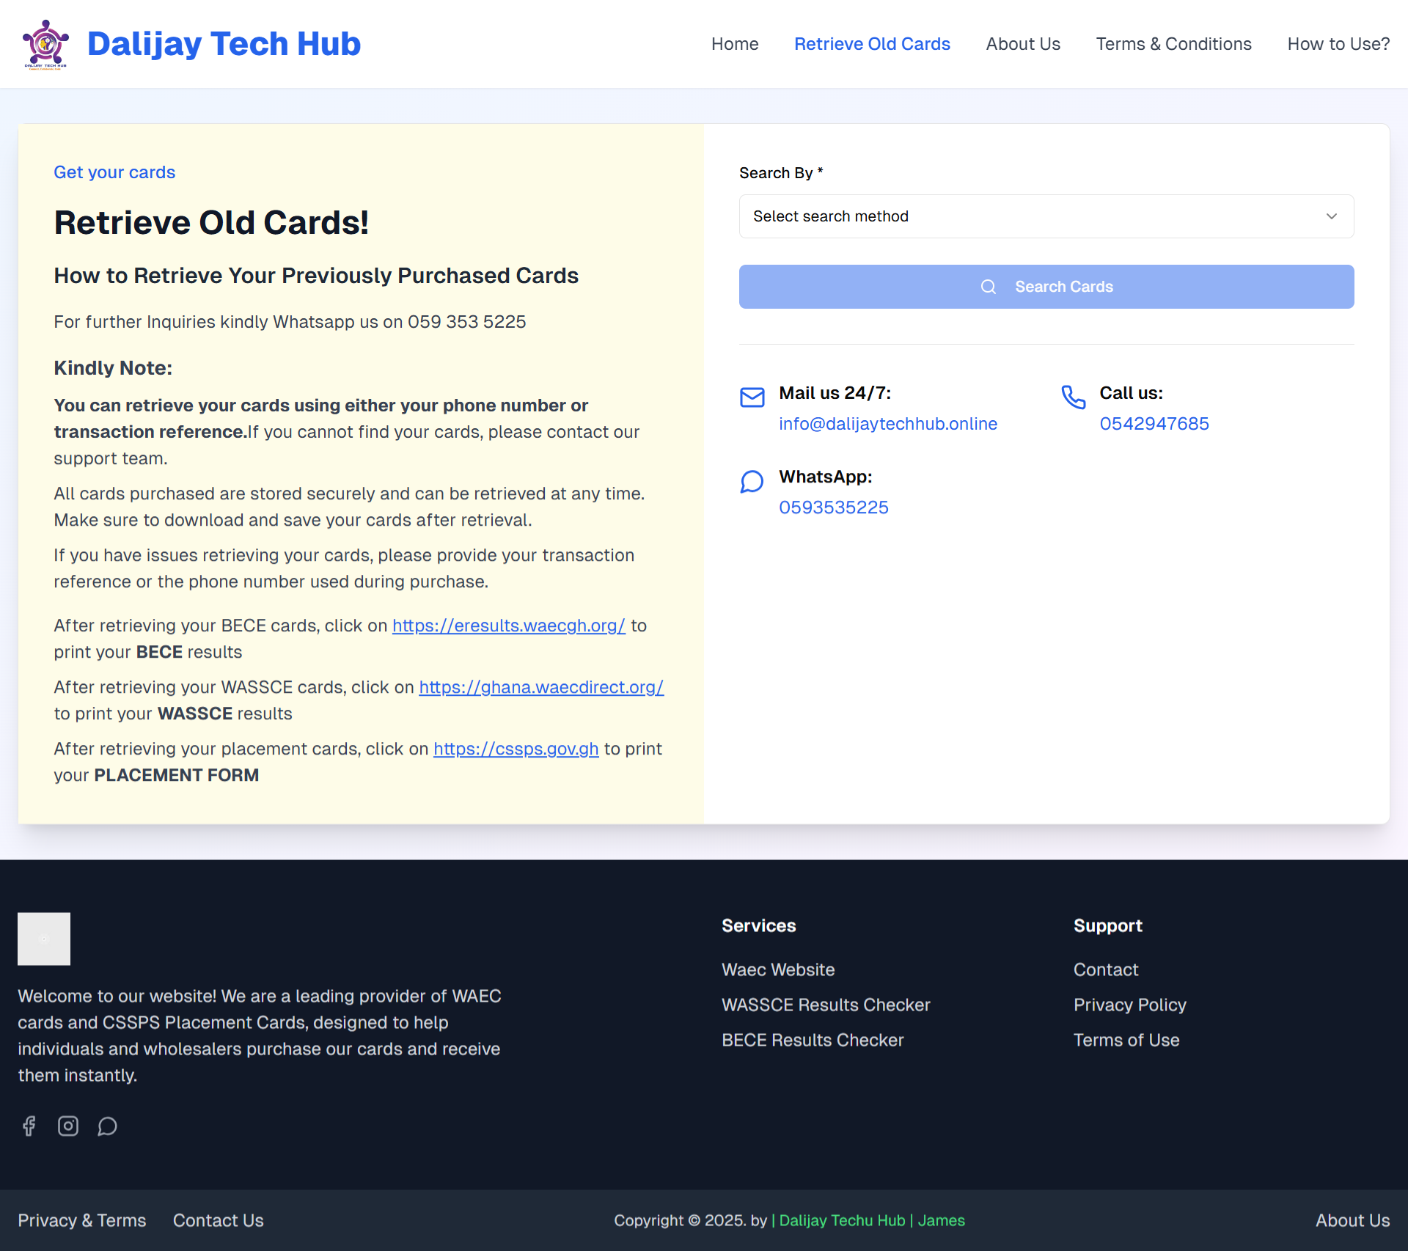Click the dropdown chevron arrow
The image size is (1408, 1251).
click(x=1331, y=216)
